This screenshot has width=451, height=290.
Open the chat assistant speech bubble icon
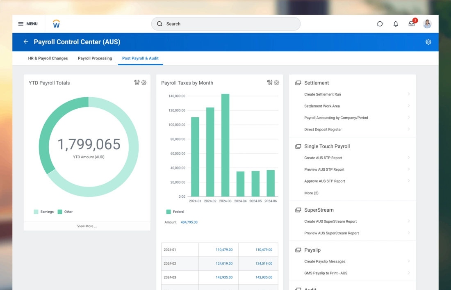click(x=380, y=24)
